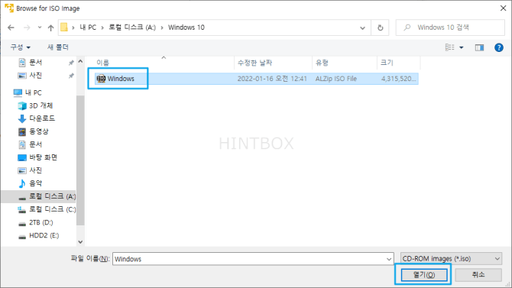Image resolution: width=512 pixels, height=288 pixels.
Task: Click date 2022-01-16 오전 12:41 cell
Action: [272, 79]
